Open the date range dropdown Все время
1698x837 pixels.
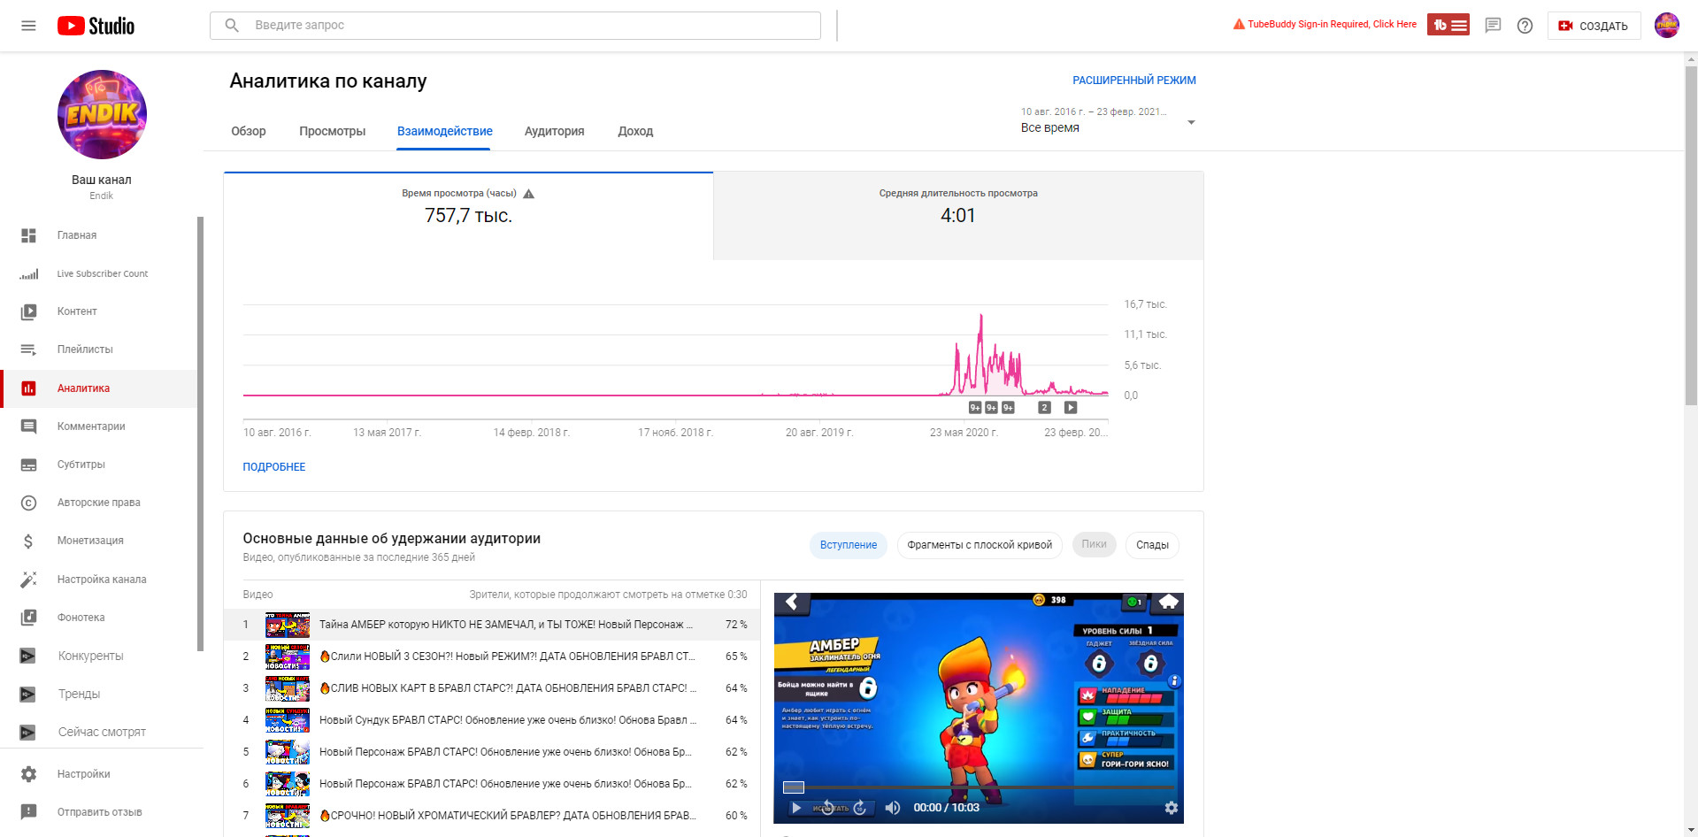(1108, 120)
